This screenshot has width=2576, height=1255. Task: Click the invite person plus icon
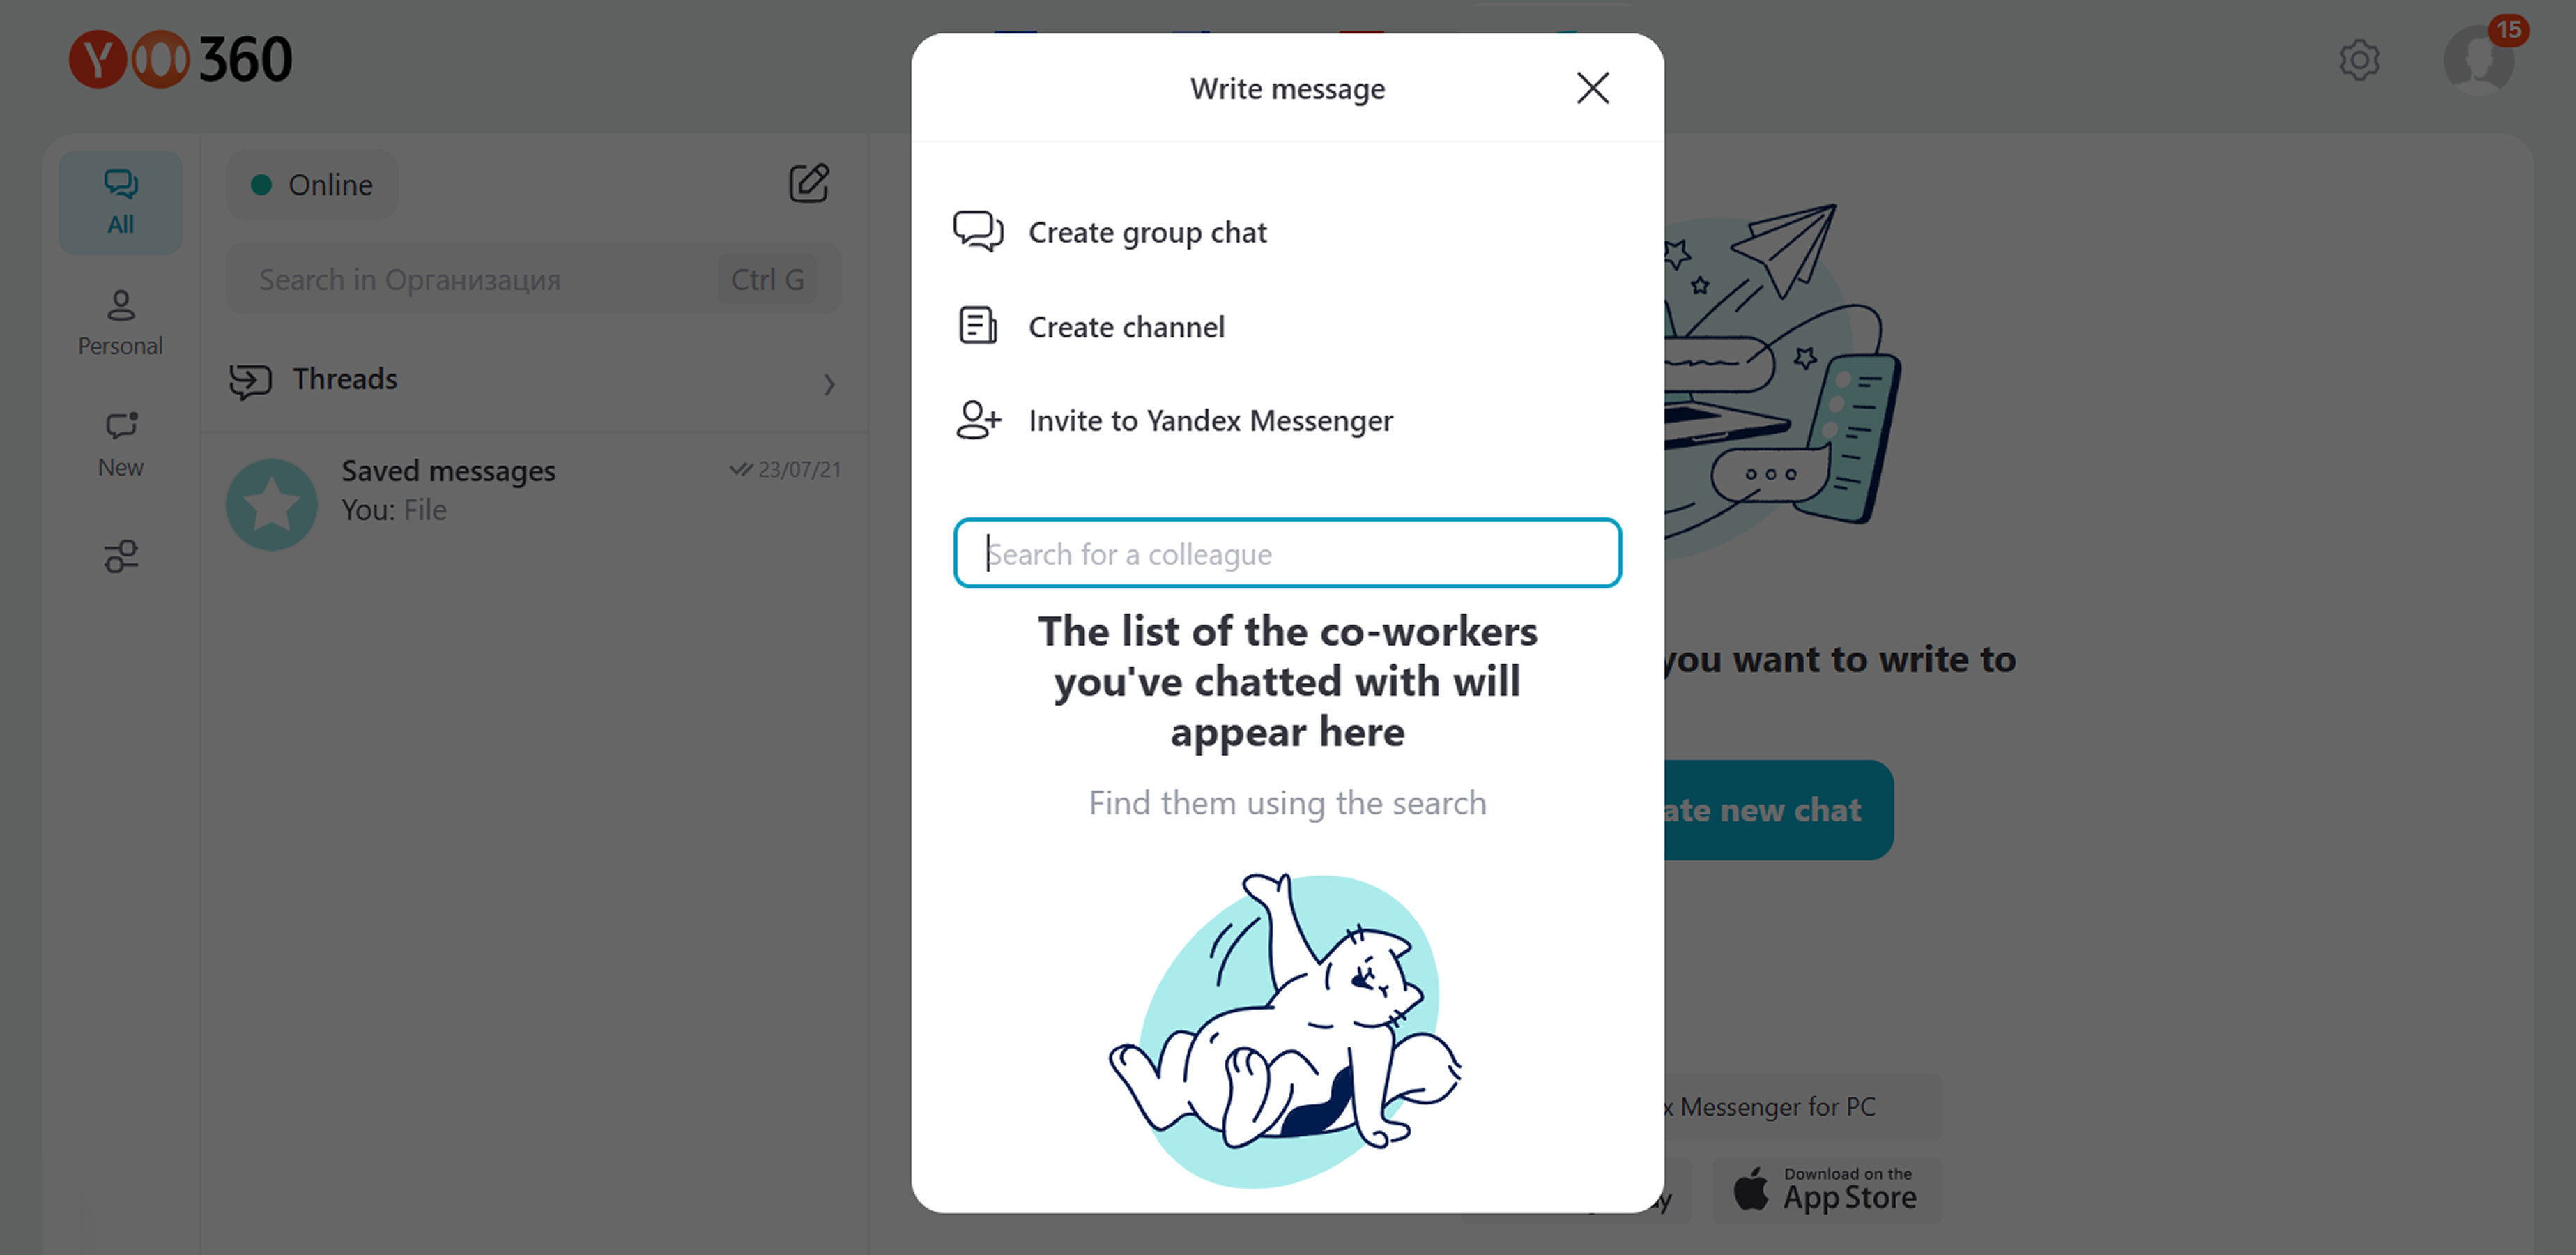pyautogui.click(x=977, y=420)
